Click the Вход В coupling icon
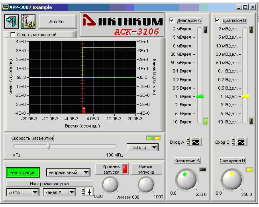The image size is (259, 207). (241, 142)
